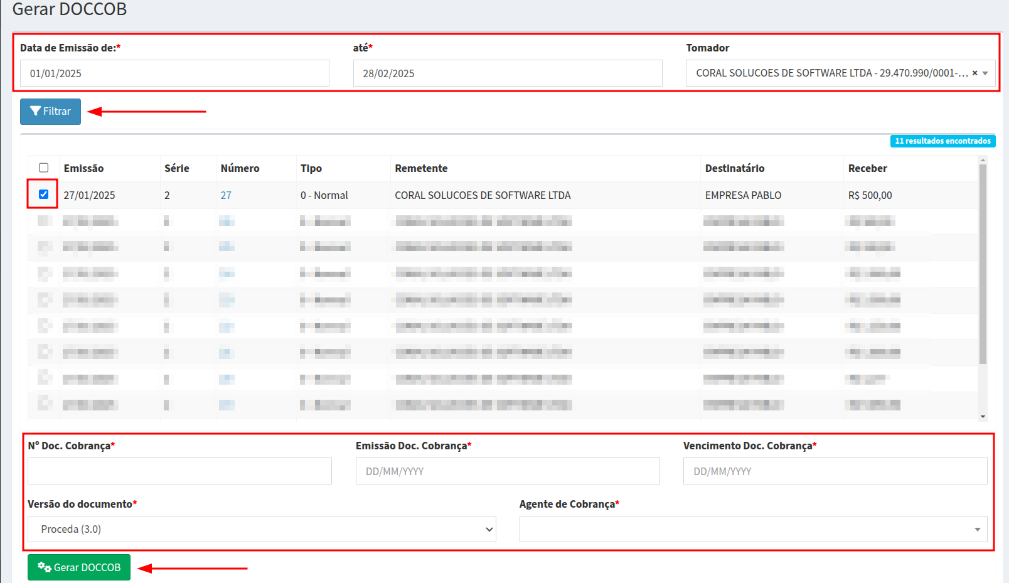
Task: Toggle the select-all checkbox in table header
Action: 43,168
